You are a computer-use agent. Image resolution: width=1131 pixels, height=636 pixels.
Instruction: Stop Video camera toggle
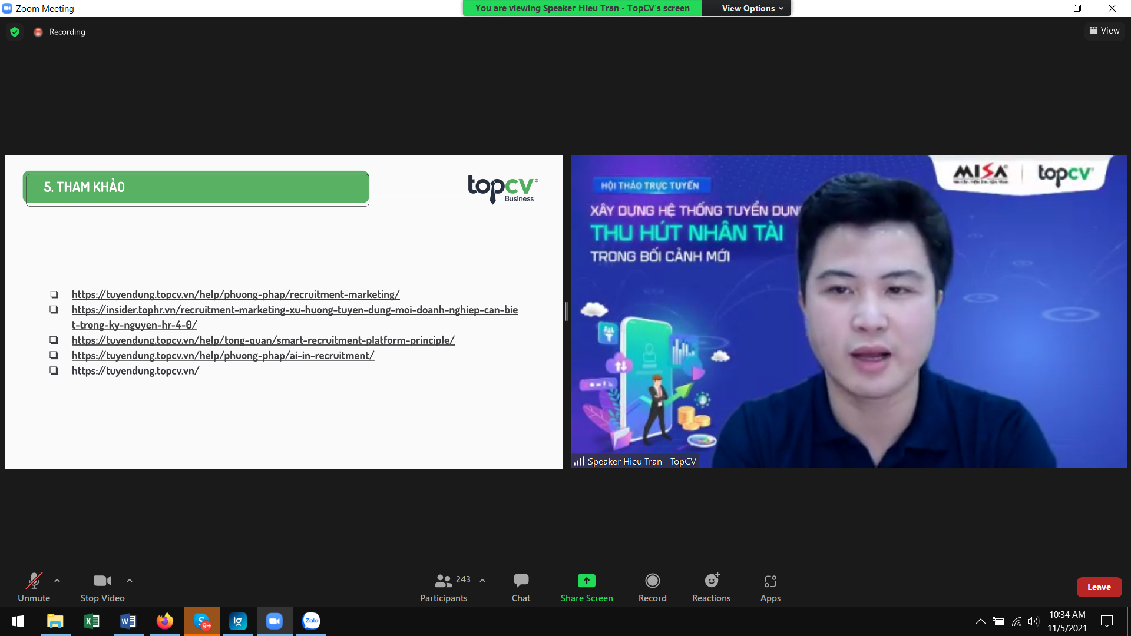[102, 581]
